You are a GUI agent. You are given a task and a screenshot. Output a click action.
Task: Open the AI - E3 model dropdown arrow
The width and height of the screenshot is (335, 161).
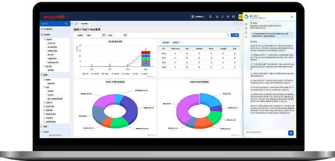pyautogui.click(x=259, y=16)
